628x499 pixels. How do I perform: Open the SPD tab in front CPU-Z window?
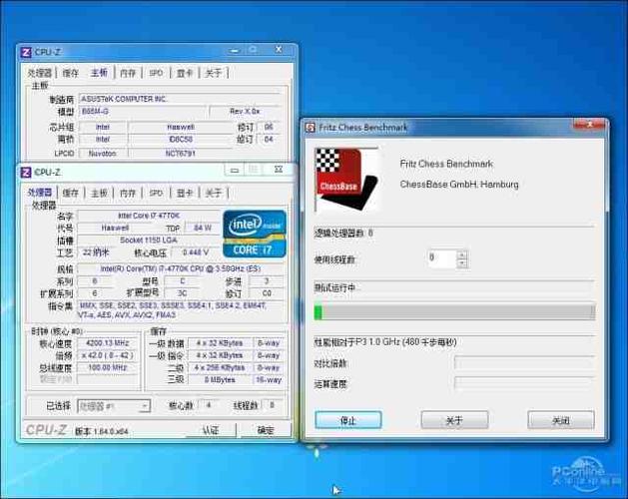point(156,193)
